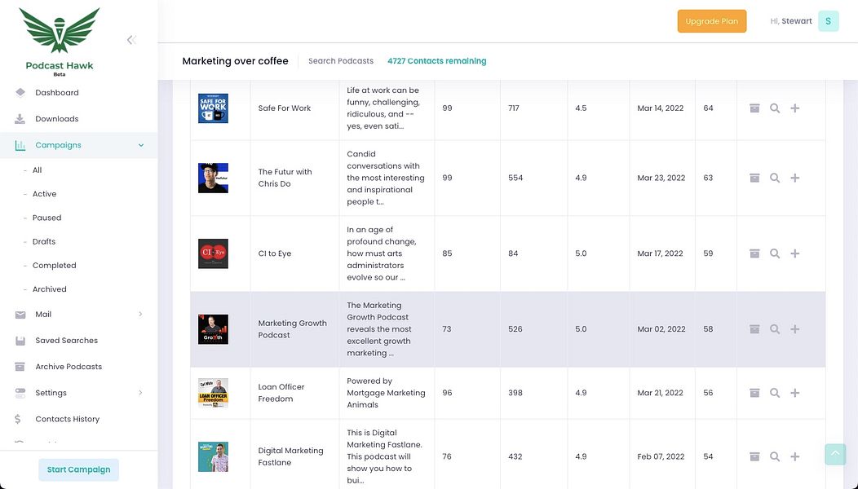Archive the Safe For Work podcast row
This screenshot has height=489, width=858.
point(754,108)
